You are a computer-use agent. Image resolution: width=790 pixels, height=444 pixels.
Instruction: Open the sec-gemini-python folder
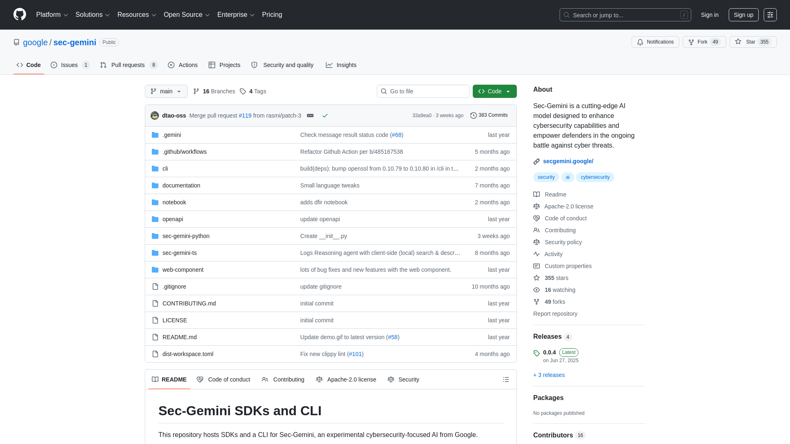point(186,236)
